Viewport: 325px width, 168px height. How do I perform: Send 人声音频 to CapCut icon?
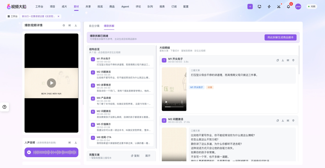70,142
